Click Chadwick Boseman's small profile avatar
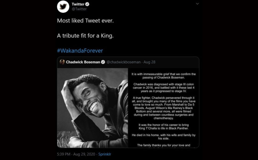Screen dimensions: 258x160 (62, 62)
